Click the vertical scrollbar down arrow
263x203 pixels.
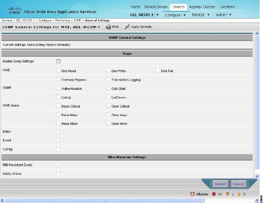pyautogui.click(x=257, y=176)
